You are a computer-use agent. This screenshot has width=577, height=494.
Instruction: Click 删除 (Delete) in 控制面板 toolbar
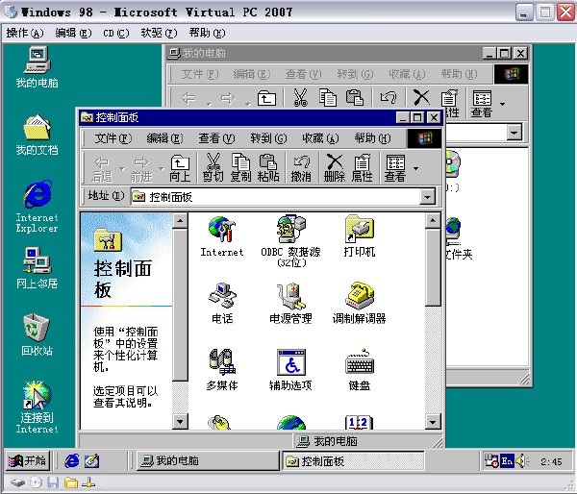coord(334,168)
